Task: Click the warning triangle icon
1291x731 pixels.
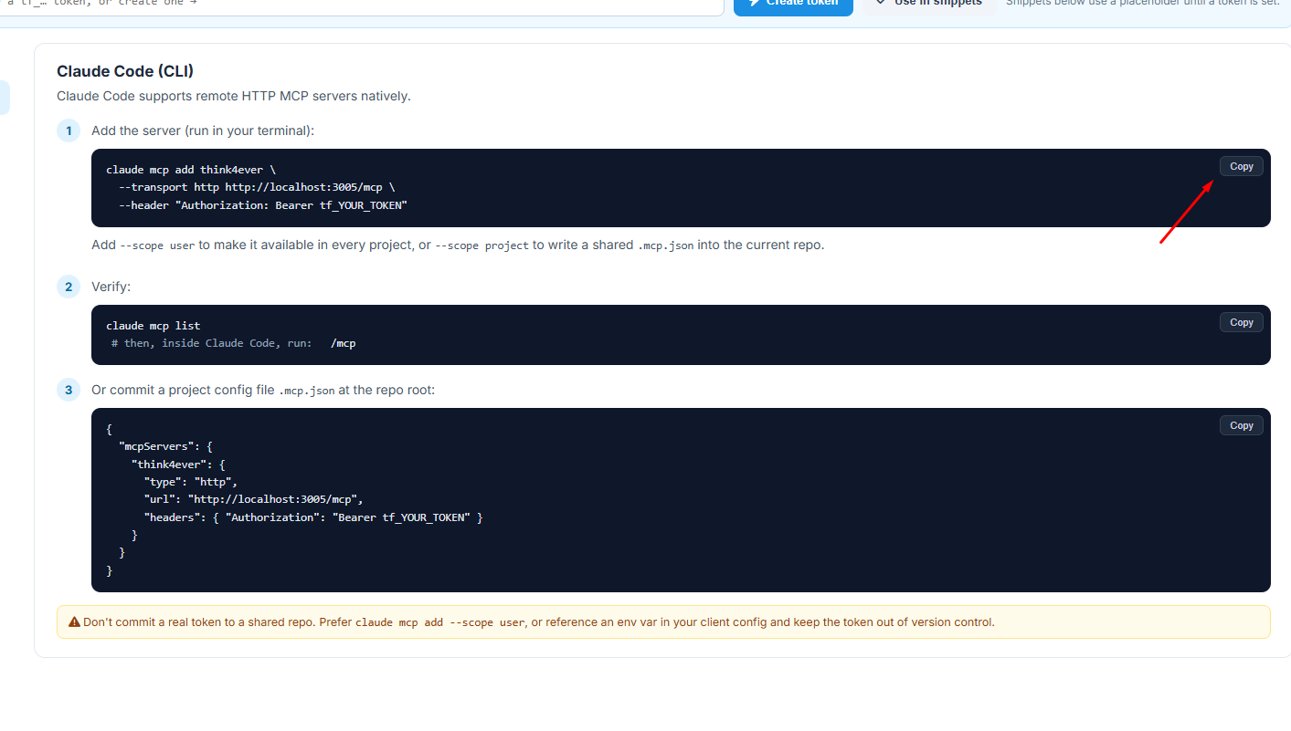Action: [74, 622]
